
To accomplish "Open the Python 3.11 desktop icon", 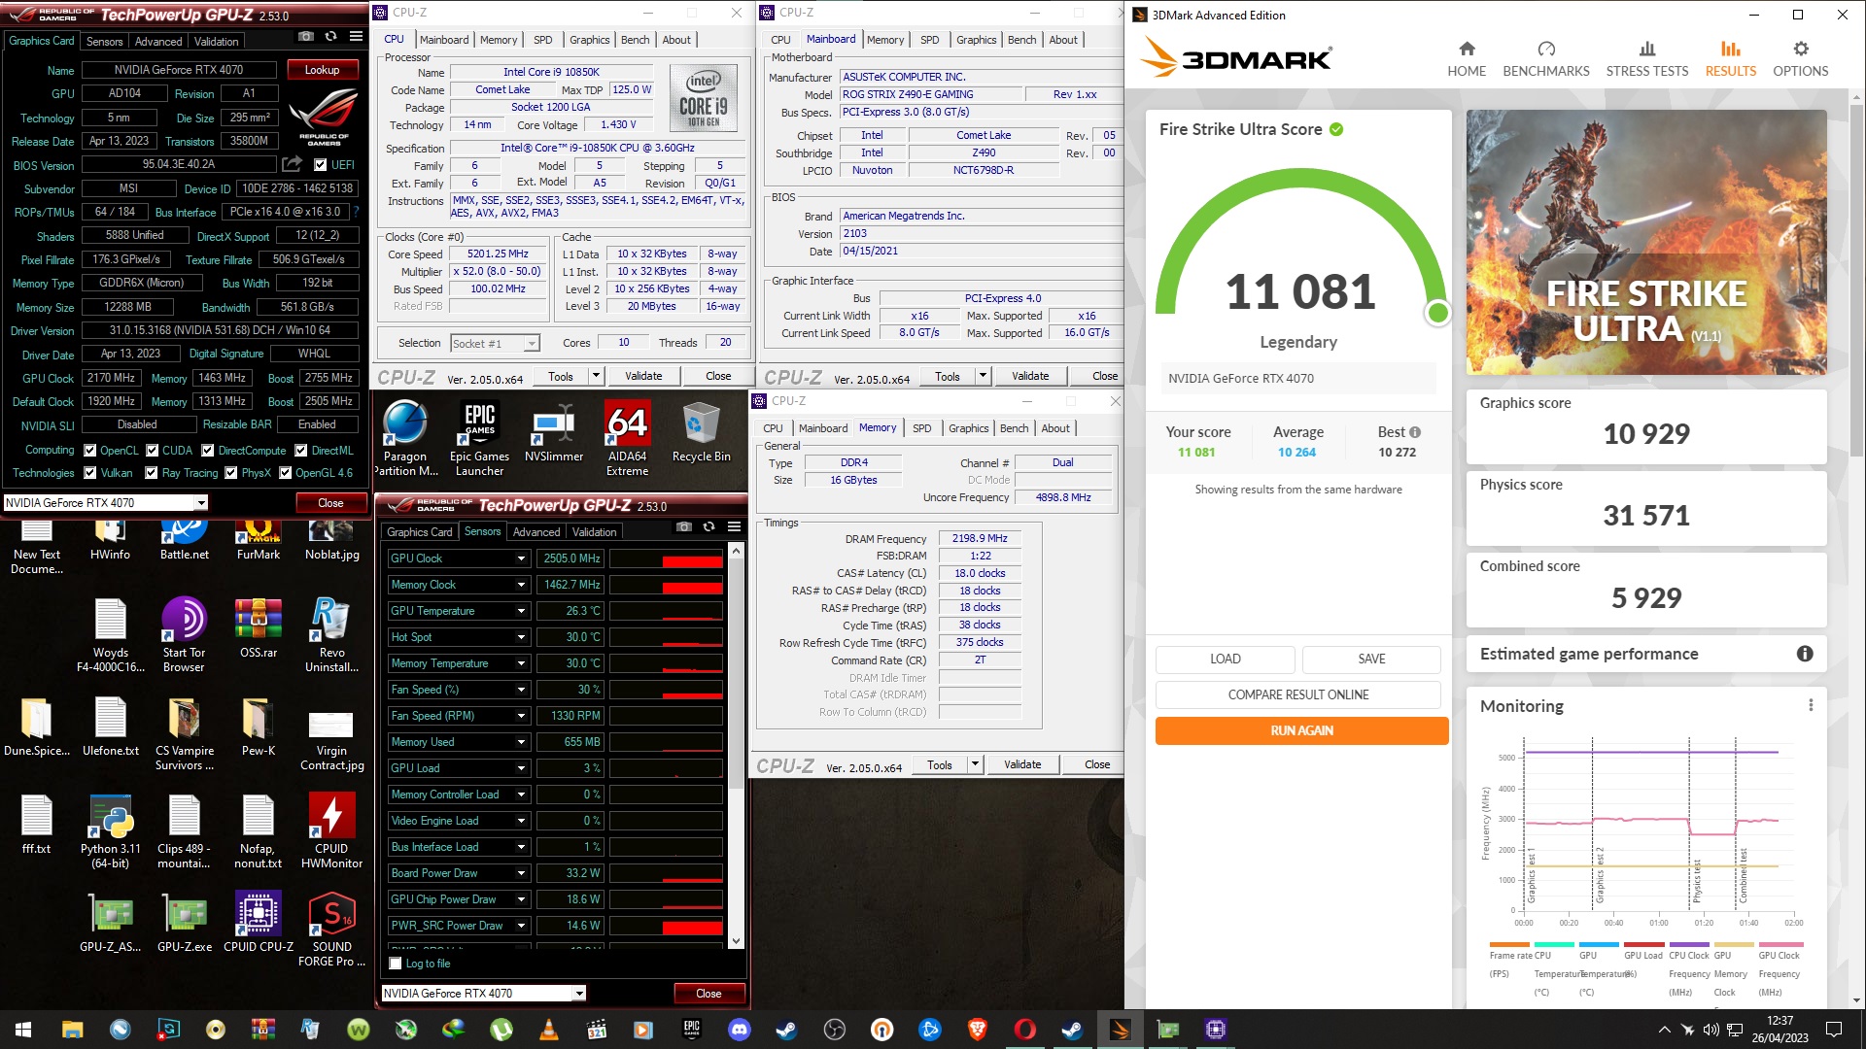I will 111,830.
